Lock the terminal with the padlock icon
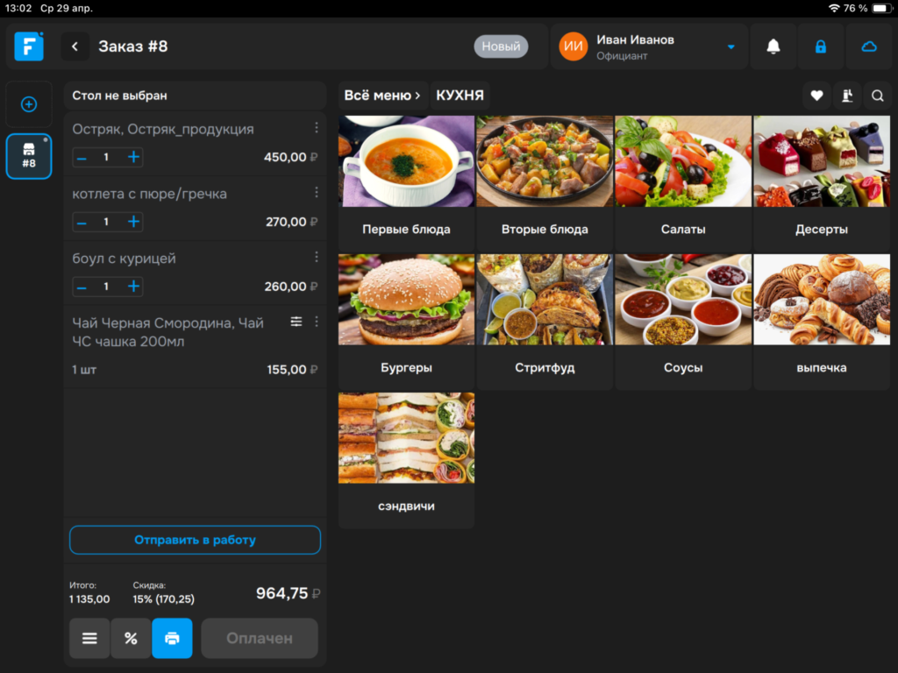 pyautogui.click(x=821, y=46)
